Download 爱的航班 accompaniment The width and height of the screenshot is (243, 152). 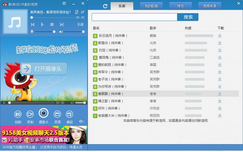tap(220, 65)
